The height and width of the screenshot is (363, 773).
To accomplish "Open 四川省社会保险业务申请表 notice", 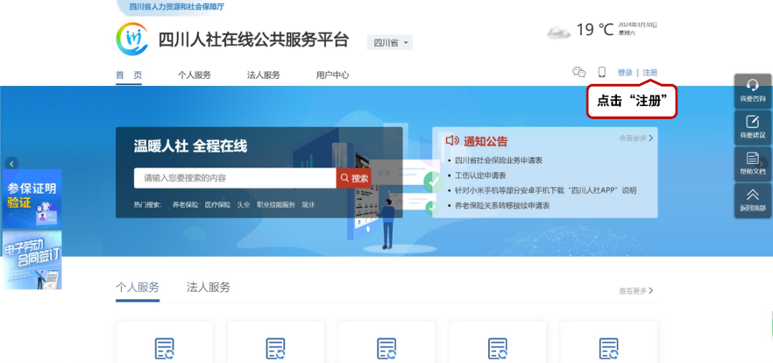I will pyautogui.click(x=498, y=160).
